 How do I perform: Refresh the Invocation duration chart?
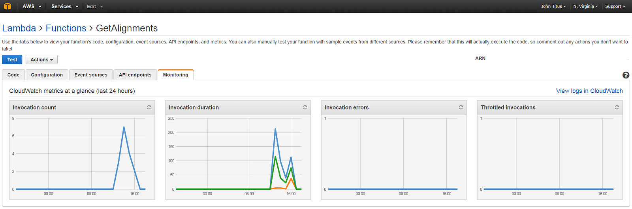click(305, 107)
